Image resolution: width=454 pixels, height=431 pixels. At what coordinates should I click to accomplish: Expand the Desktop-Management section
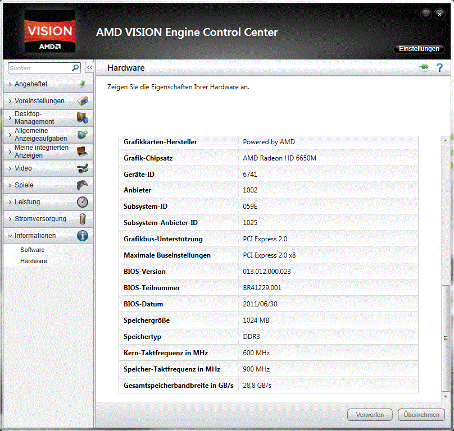tap(48, 118)
